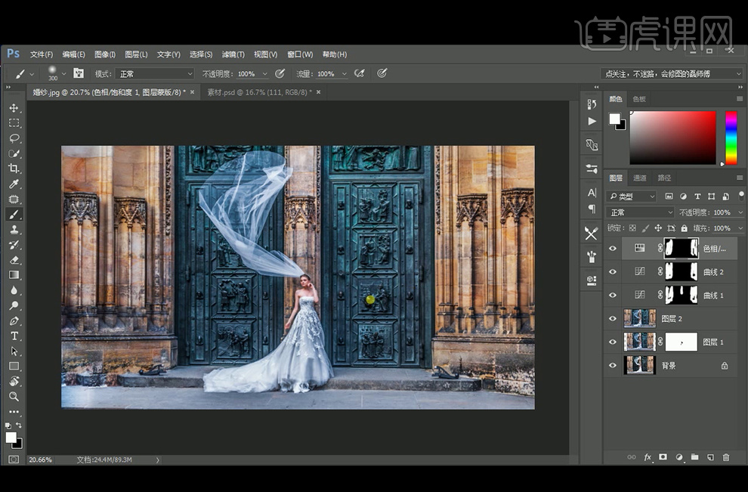Click the hue spectrum slider strip
This screenshot has height=492, width=748.
731,138
